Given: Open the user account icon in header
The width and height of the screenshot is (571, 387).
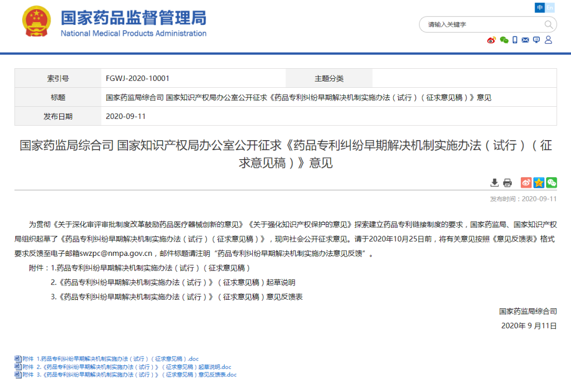Looking at the screenshot, I should pos(548,40).
